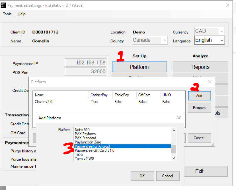Select PAX Standard in platform list

(123, 138)
